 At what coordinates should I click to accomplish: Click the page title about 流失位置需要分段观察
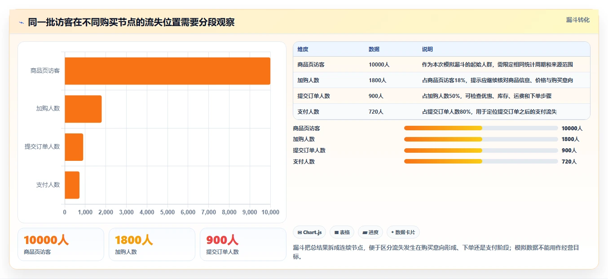pos(131,22)
